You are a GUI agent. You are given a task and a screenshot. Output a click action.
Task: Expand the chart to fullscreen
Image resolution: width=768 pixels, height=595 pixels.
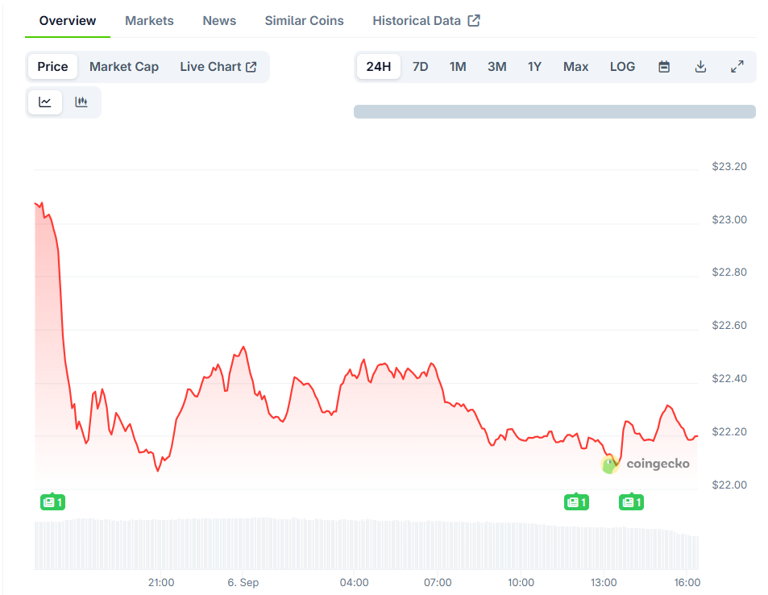tap(737, 67)
